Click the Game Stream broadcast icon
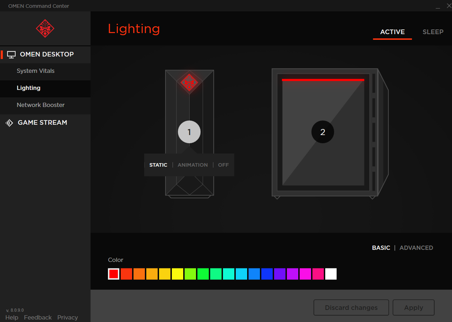 [9, 123]
